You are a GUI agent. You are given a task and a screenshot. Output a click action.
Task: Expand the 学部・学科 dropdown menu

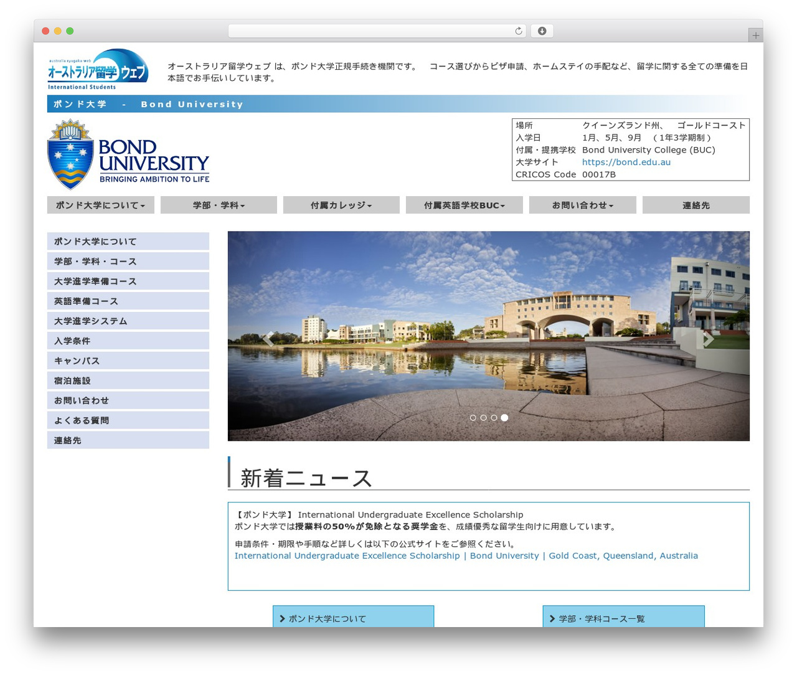click(x=219, y=205)
